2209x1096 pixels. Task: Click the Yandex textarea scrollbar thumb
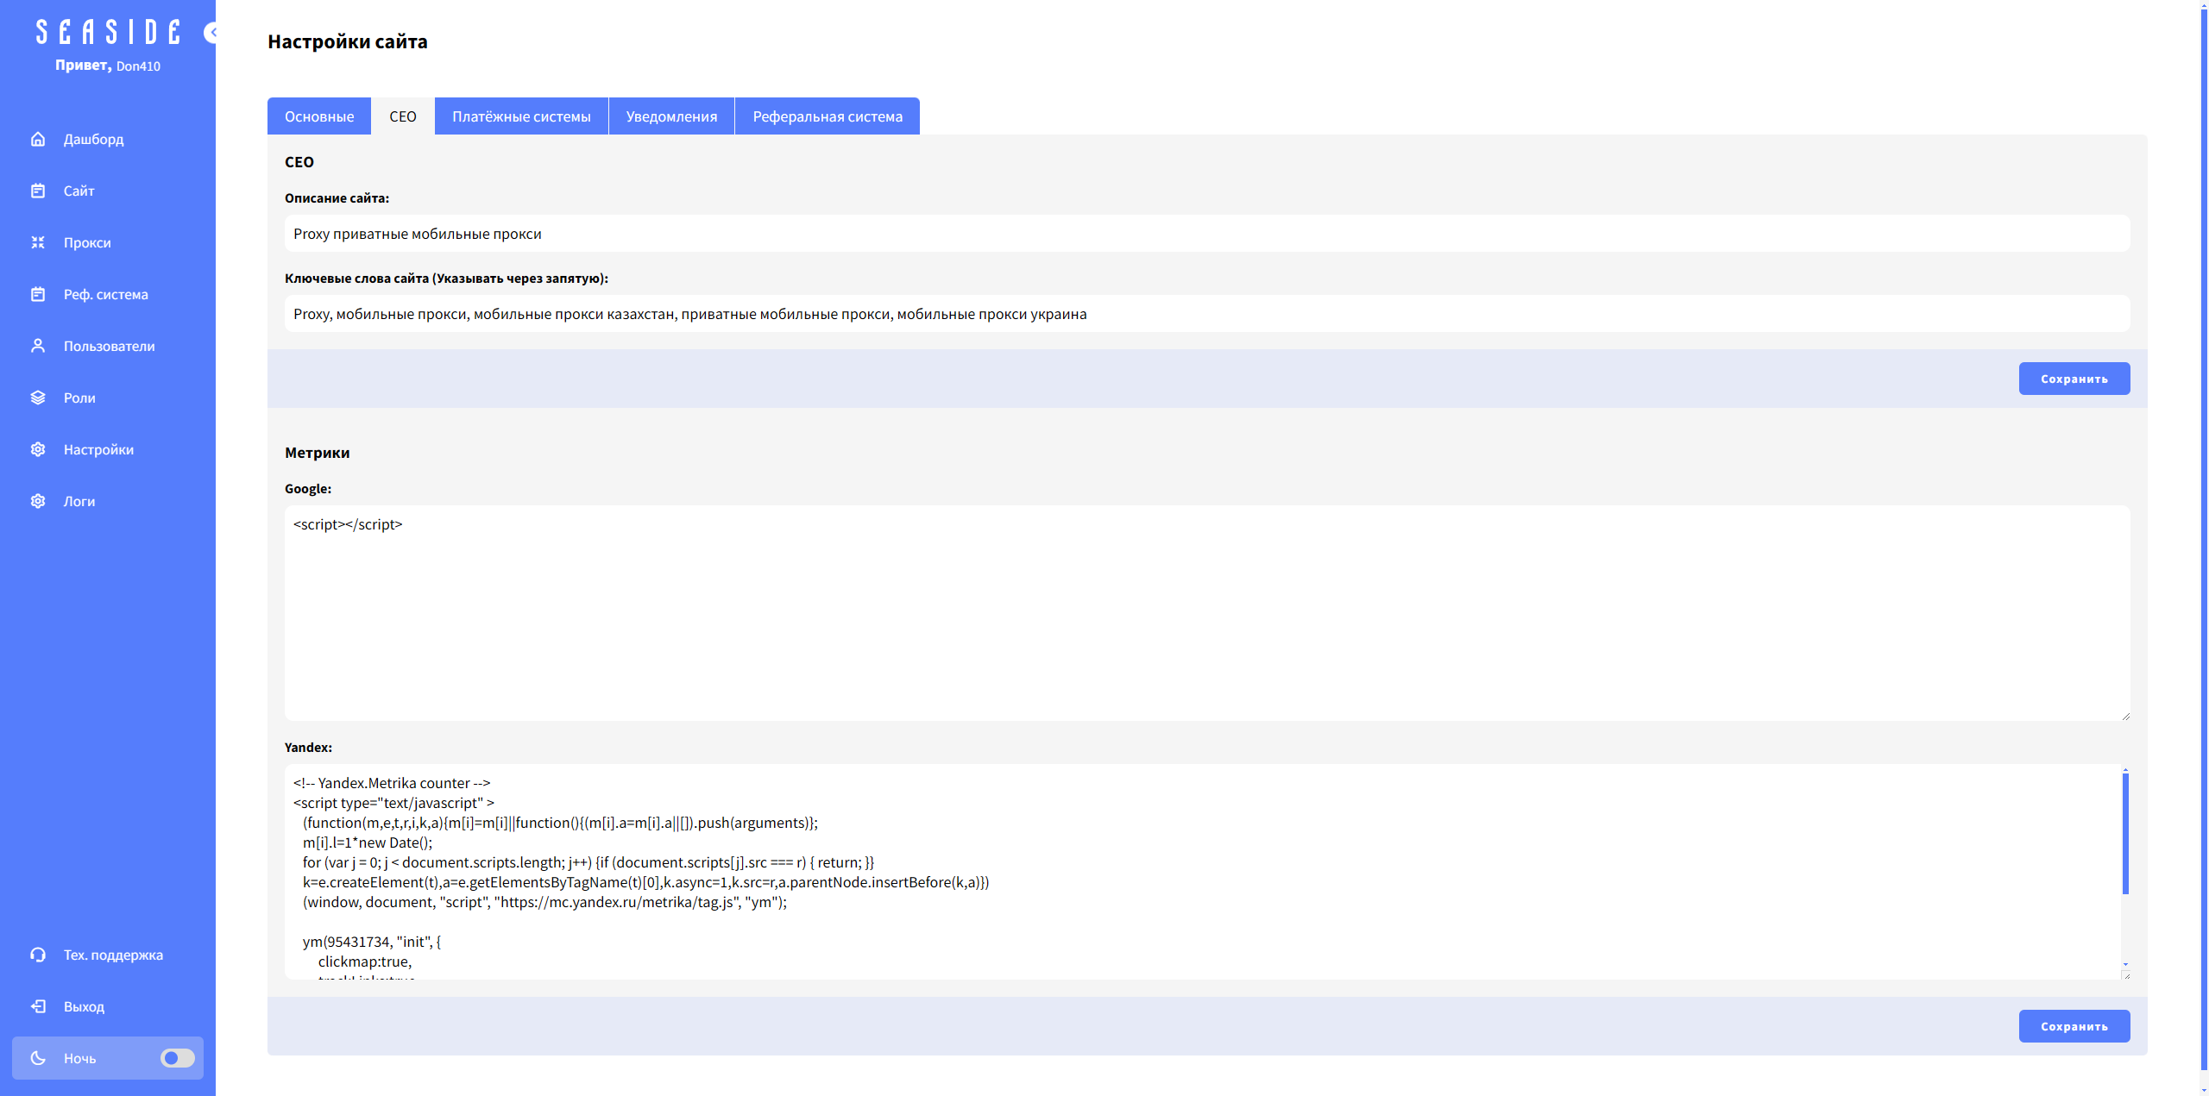(x=2125, y=833)
